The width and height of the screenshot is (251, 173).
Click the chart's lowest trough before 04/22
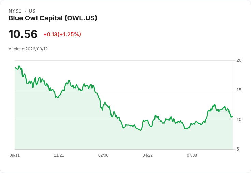pos(141,130)
